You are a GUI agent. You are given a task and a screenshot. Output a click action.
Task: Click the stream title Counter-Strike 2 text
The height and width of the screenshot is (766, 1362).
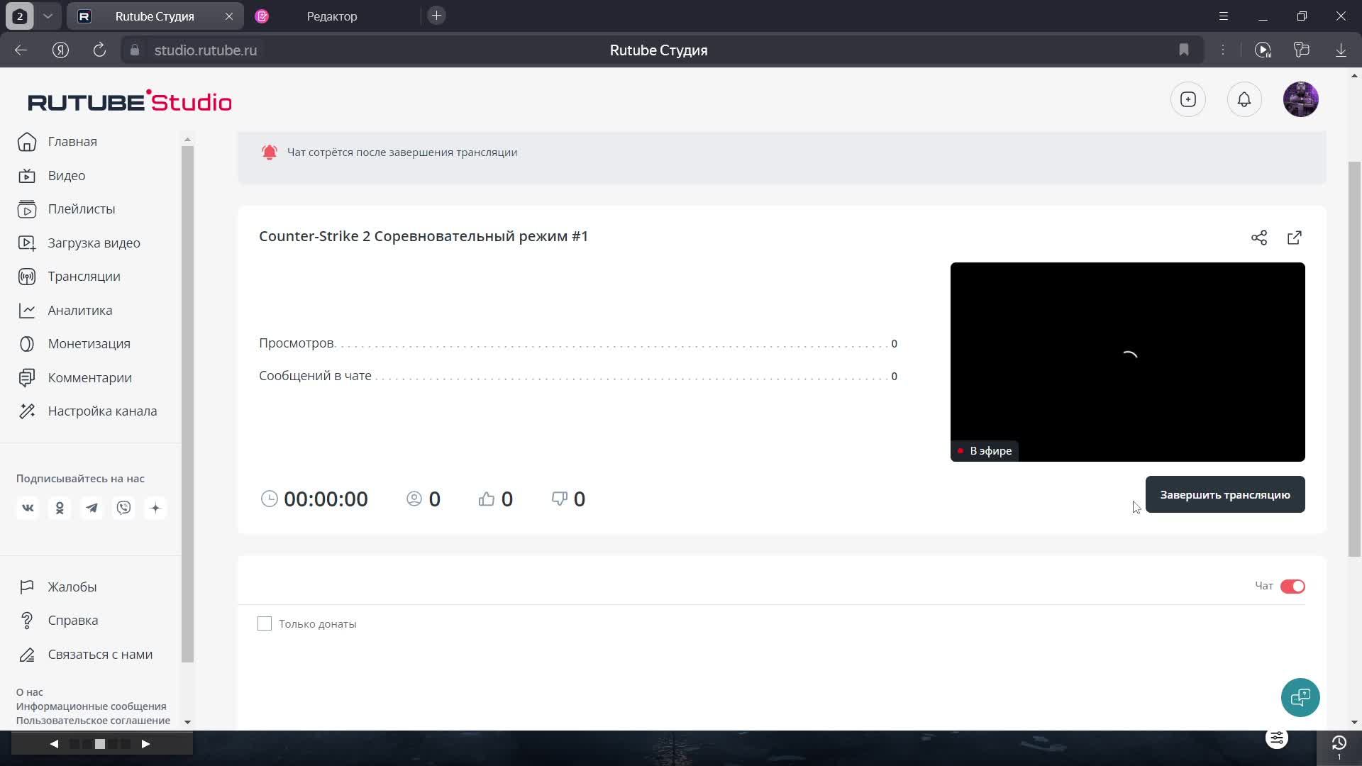coord(423,236)
